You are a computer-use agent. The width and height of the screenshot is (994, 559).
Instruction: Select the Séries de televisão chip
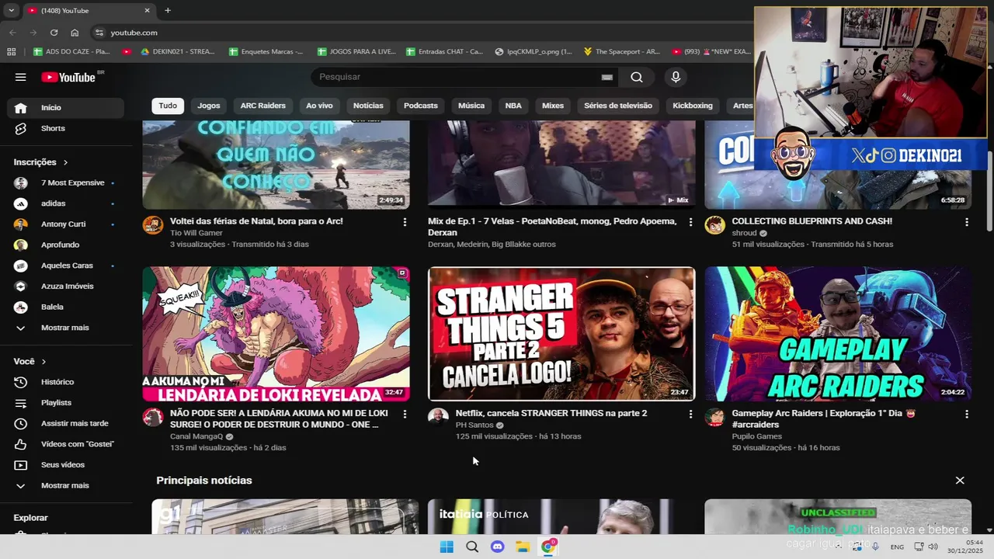(618, 106)
